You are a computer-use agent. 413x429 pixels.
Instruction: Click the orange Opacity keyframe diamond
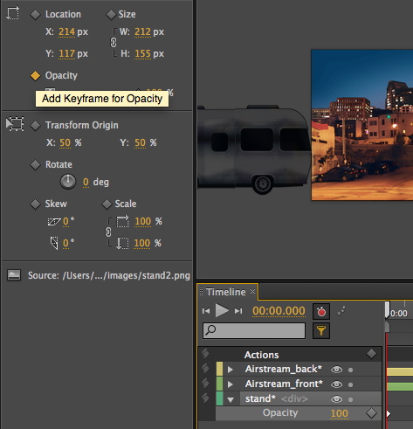[x=35, y=76]
